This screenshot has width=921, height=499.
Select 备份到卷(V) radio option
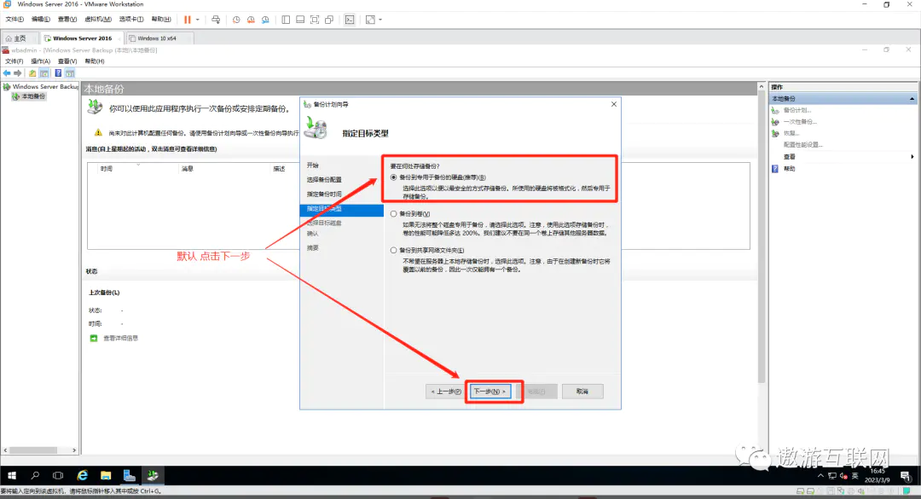(393, 214)
